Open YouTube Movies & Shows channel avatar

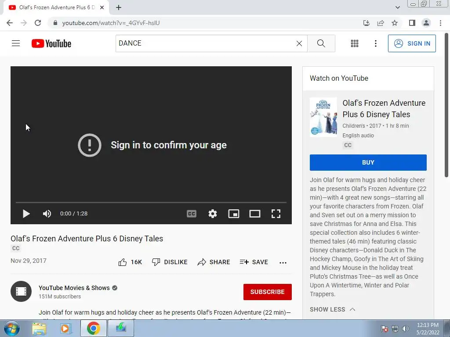(x=21, y=291)
